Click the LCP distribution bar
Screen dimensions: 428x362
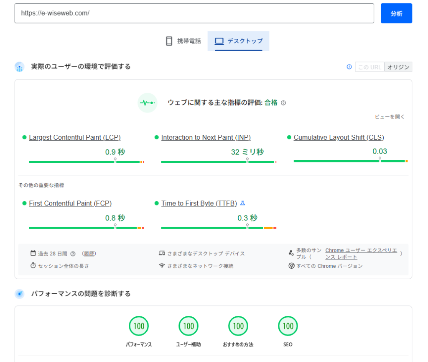pyautogui.click(x=86, y=162)
